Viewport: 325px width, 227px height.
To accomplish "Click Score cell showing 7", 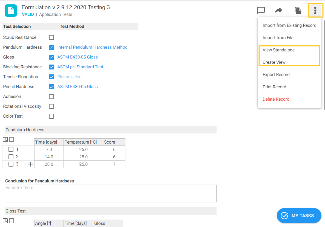I will point(114,164).
